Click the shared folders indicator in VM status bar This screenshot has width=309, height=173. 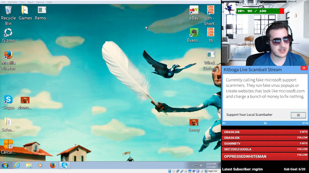pyautogui.click(x=185, y=171)
